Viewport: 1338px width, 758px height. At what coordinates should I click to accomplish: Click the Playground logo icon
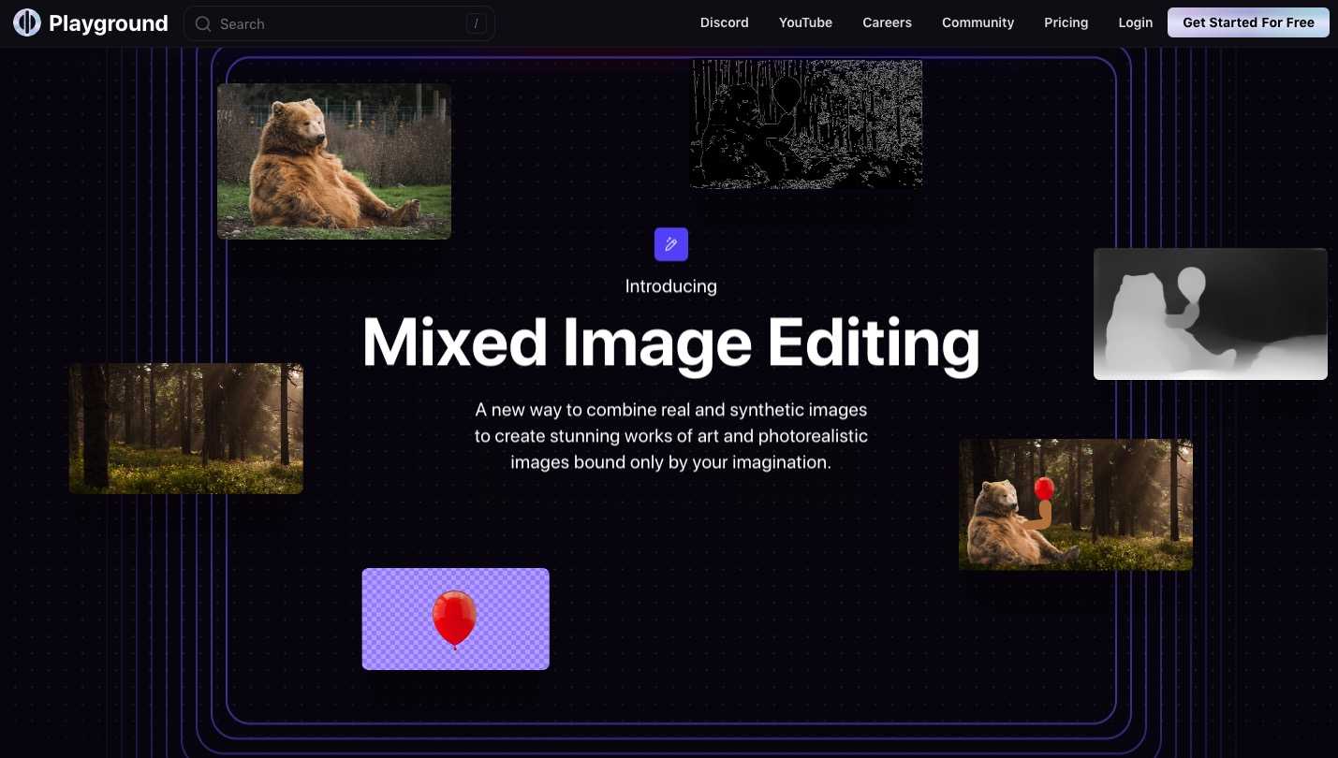click(26, 22)
